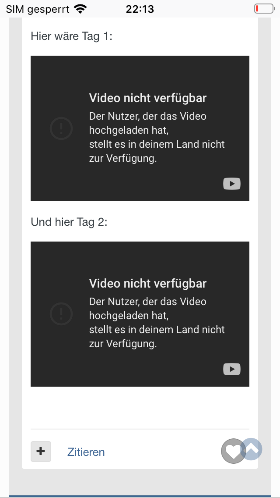This screenshot has height=498, width=280.
Task: Click the plus button beside Zitieren
Action: (x=41, y=452)
